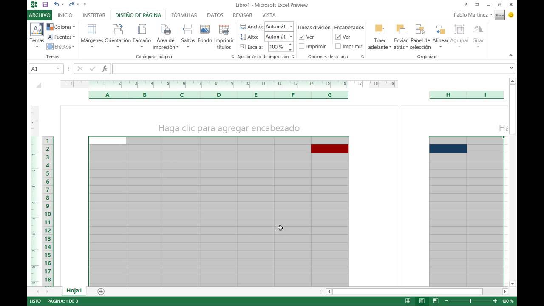Open the Panel de selección

[x=420, y=36]
